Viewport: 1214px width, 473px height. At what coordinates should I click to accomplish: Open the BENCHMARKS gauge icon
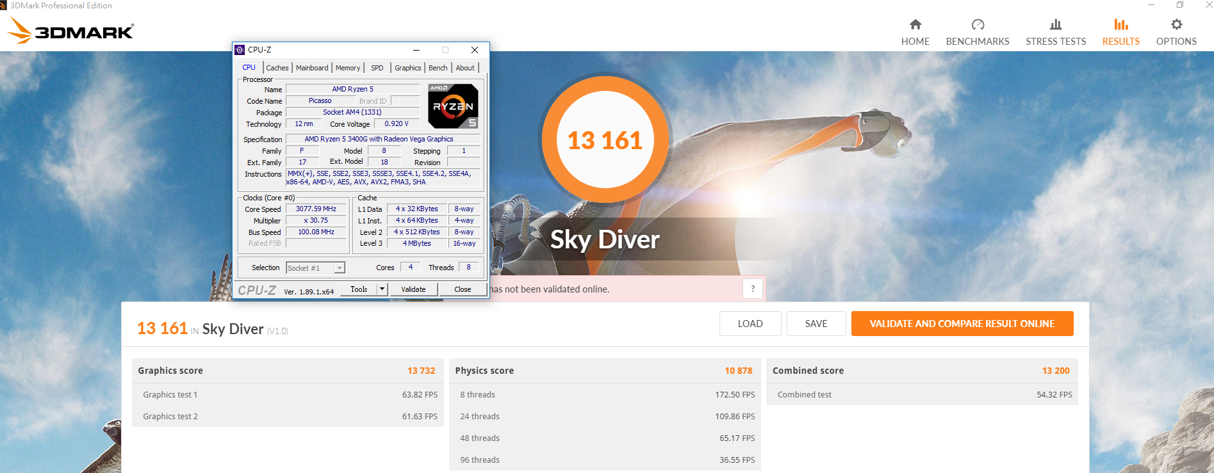(x=978, y=24)
